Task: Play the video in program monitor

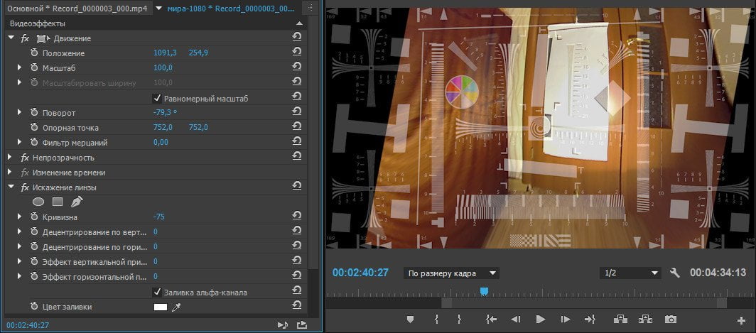Action: click(541, 319)
